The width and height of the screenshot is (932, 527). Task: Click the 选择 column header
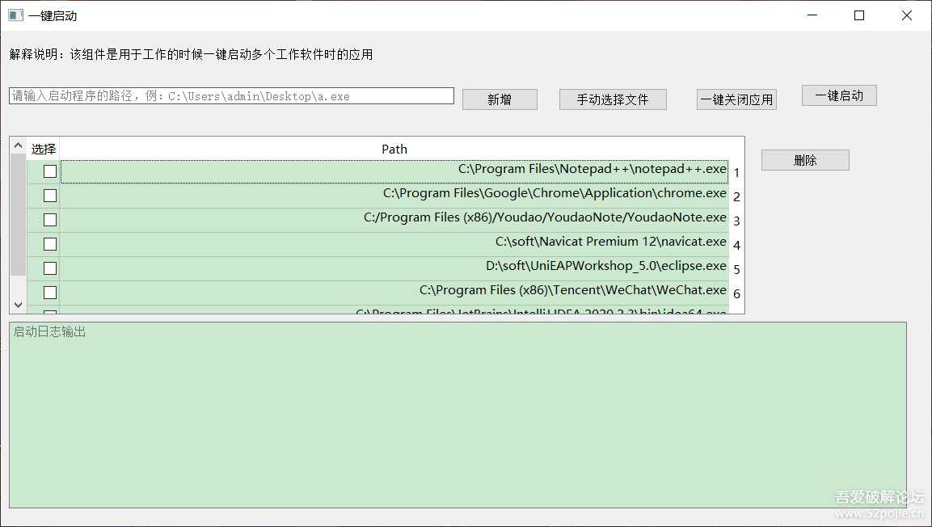pos(44,149)
